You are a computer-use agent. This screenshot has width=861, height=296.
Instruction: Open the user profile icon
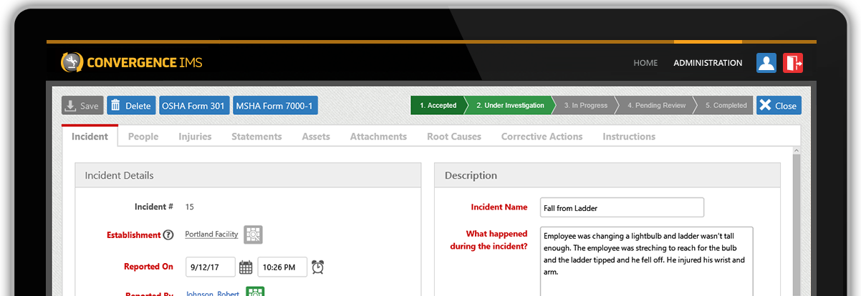(766, 63)
